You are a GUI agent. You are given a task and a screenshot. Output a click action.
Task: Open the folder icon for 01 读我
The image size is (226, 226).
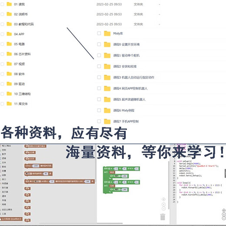click(x=9, y=4)
